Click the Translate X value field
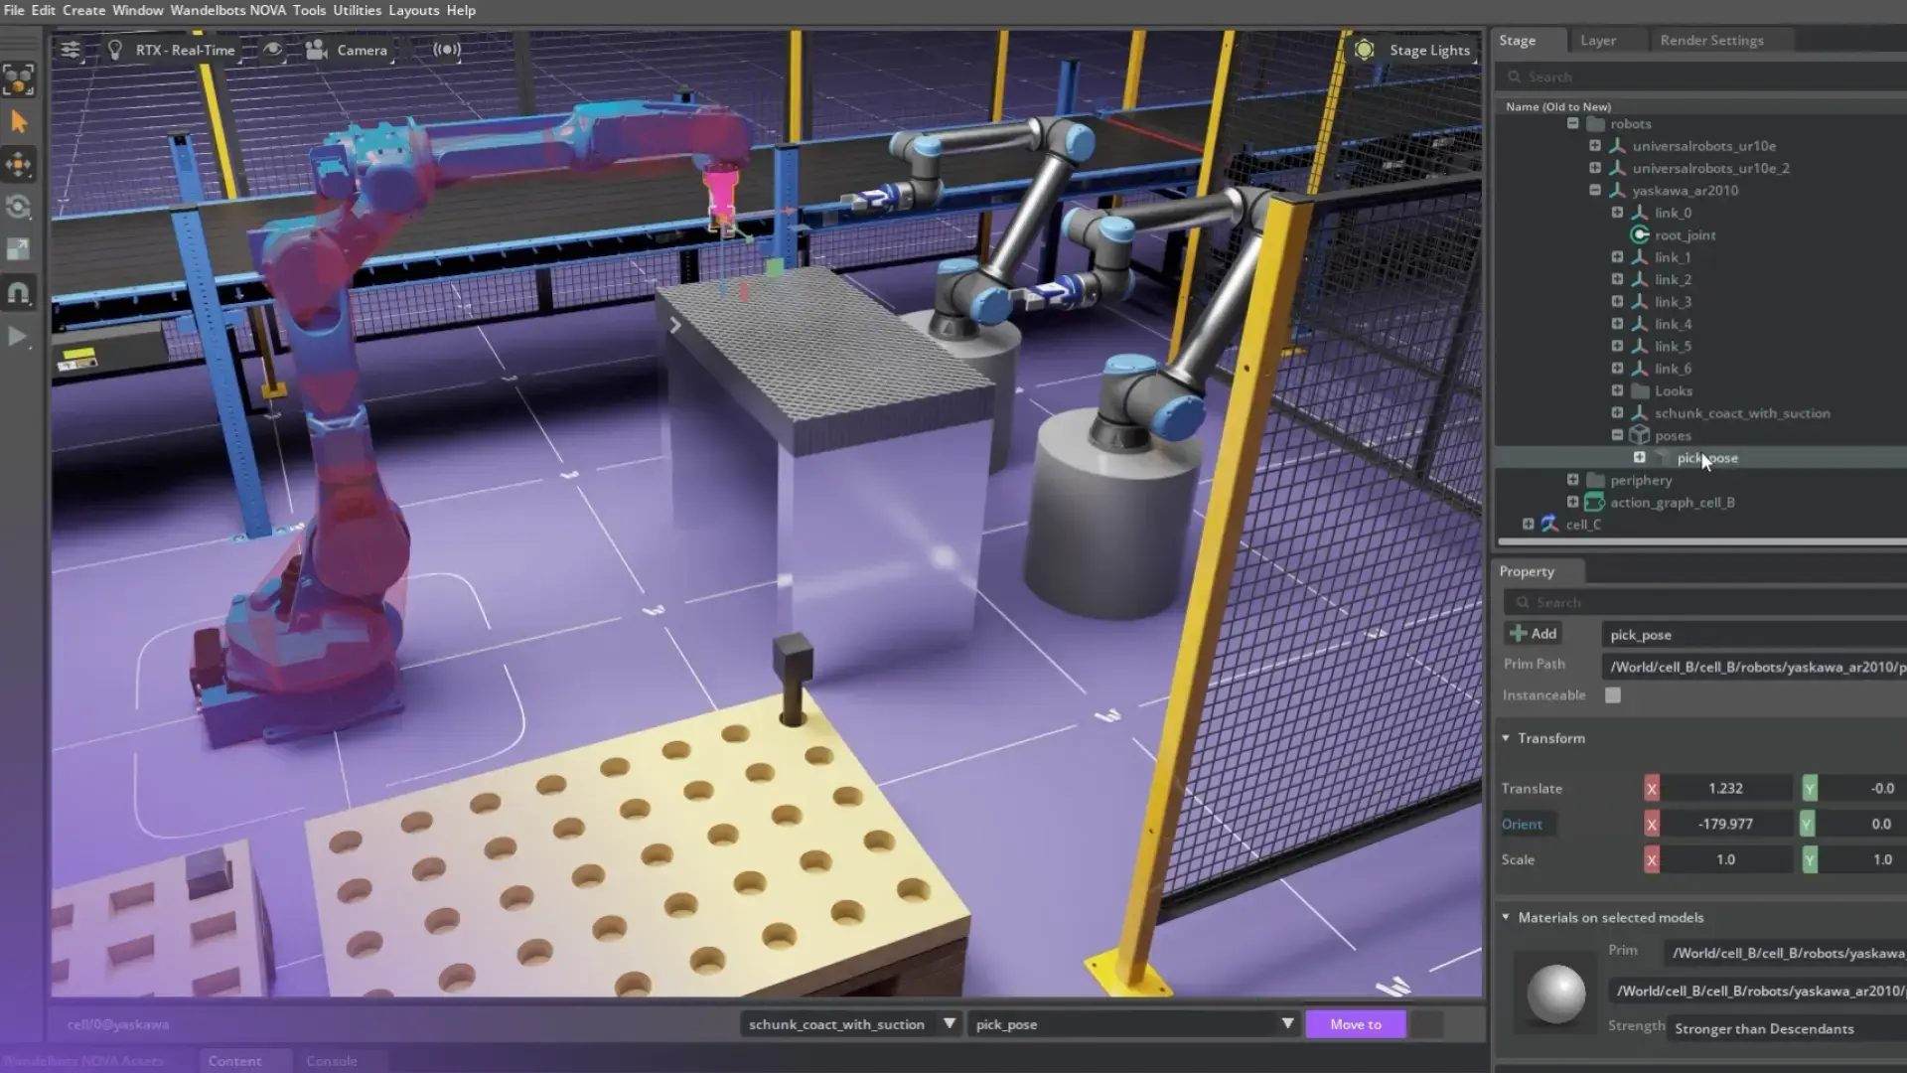 click(1725, 788)
